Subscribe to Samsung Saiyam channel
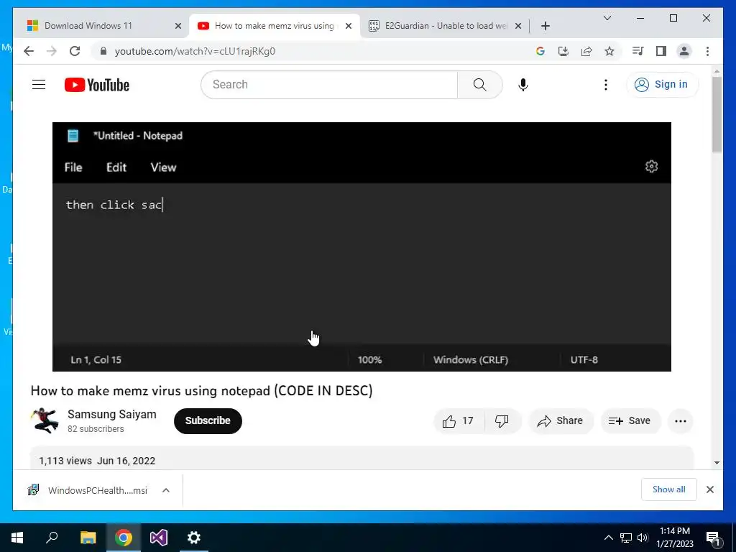This screenshot has width=736, height=552. coord(208,420)
